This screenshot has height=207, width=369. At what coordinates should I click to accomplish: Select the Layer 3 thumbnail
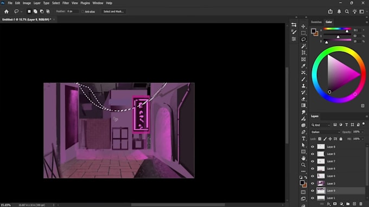pos(321,183)
